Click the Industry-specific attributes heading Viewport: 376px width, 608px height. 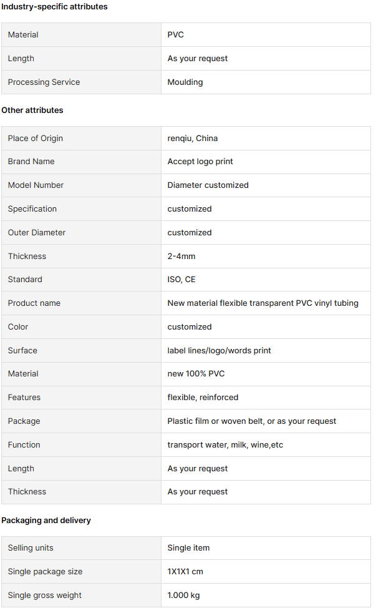(x=54, y=7)
